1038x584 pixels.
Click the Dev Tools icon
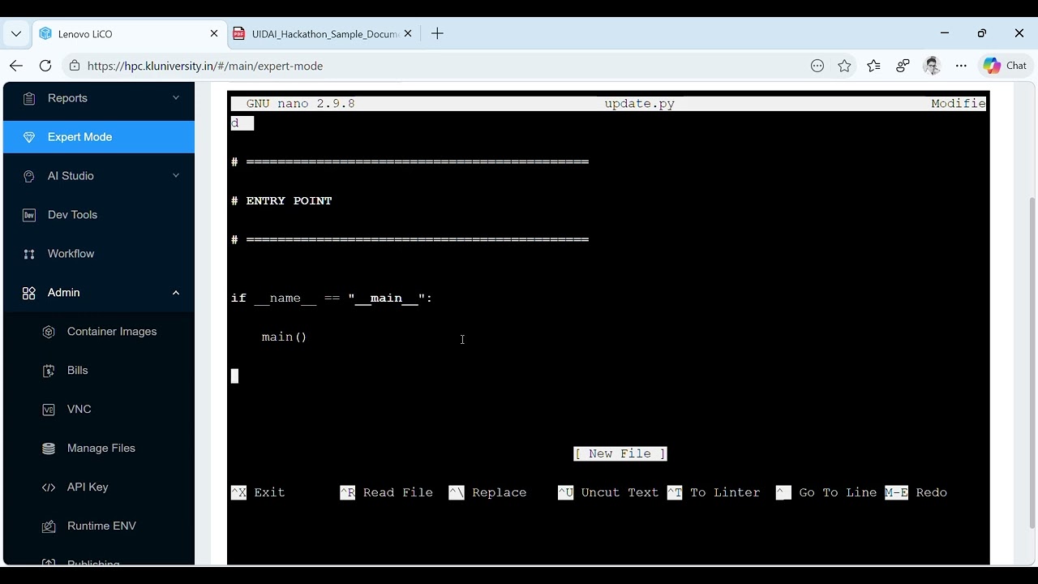point(29,215)
